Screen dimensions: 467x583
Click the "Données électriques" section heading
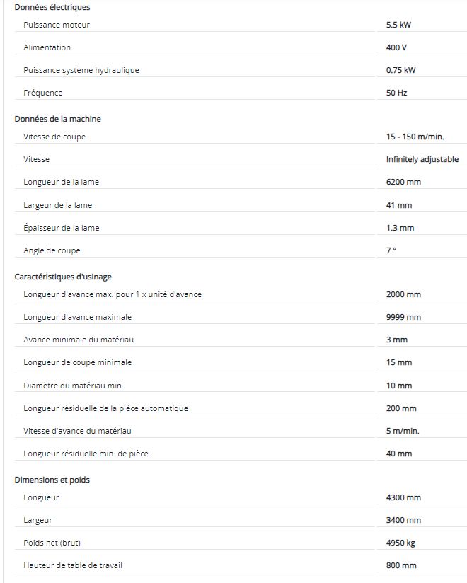[x=52, y=7]
